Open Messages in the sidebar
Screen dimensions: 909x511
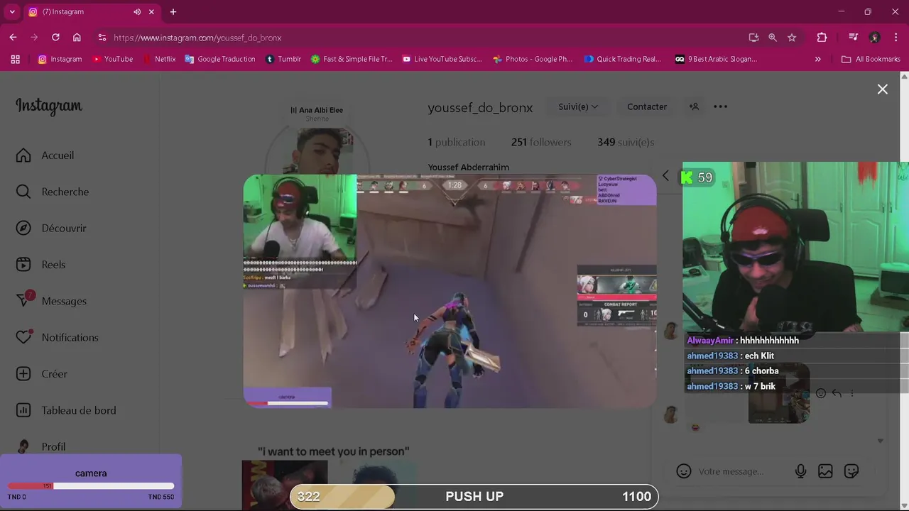tap(51, 301)
